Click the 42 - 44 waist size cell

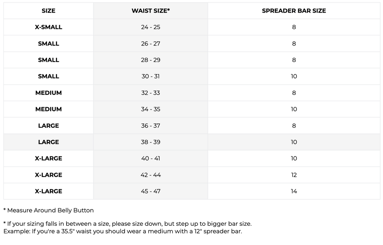click(151, 175)
